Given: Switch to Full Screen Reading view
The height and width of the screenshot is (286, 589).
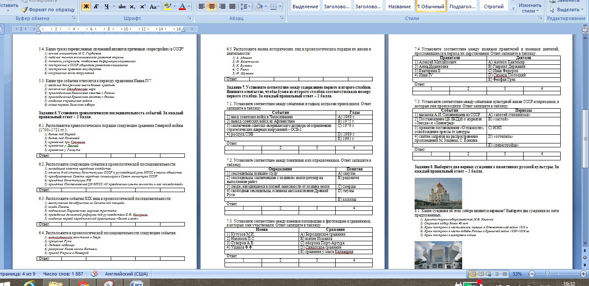Looking at the screenshot, I should point(480,274).
